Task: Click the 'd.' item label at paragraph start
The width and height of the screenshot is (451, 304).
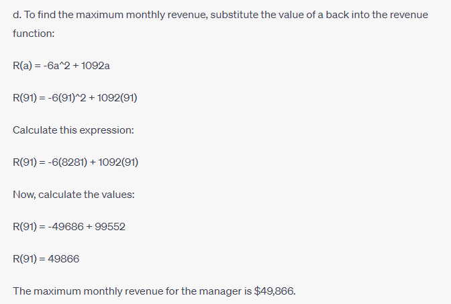Action: pos(17,15)
